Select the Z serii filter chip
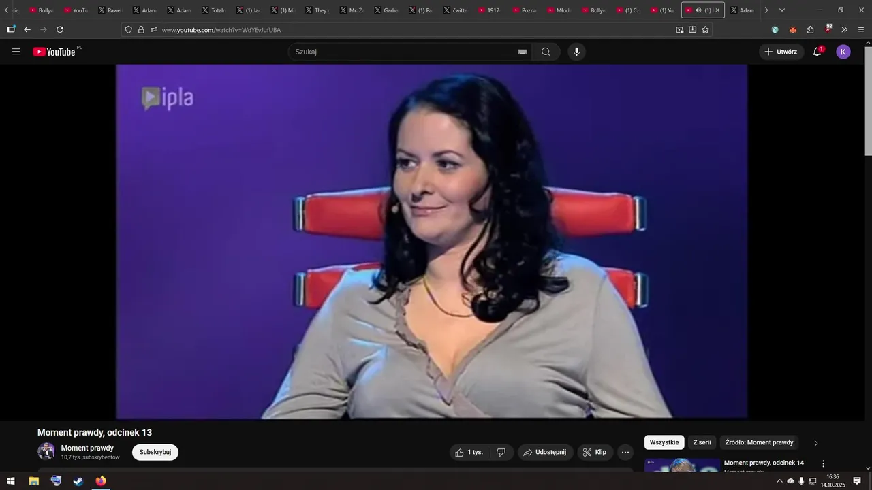 [x=702, y=442]
